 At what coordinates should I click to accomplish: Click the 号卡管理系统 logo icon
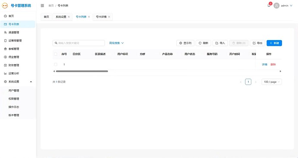click(x=5, y=6)
